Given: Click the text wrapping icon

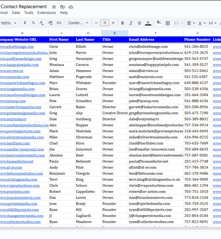Looking at the screenshot, I should click(211, 23).
